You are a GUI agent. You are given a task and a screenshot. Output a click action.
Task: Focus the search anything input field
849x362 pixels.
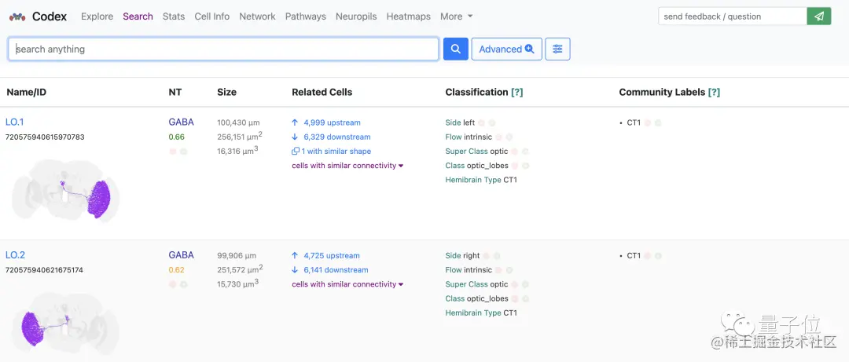click(223, 49)
